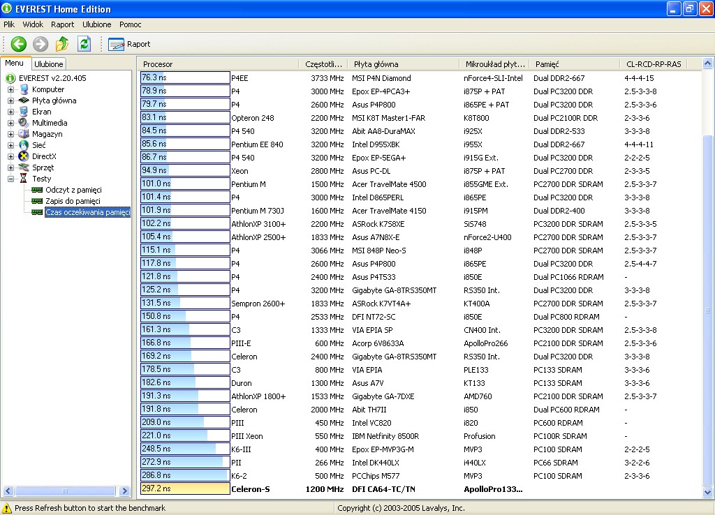Click the nForce2-U400 chipset cell
The image size is (715, 515).
point(487,237)
